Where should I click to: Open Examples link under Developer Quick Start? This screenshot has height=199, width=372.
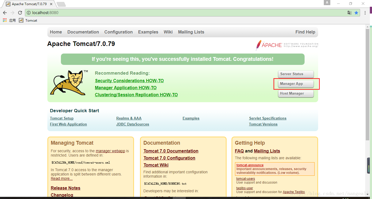click(191, 118)
